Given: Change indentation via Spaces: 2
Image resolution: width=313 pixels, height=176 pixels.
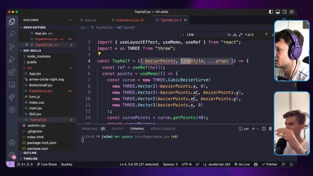Looking at the screenshot, I should pos(170,164).
